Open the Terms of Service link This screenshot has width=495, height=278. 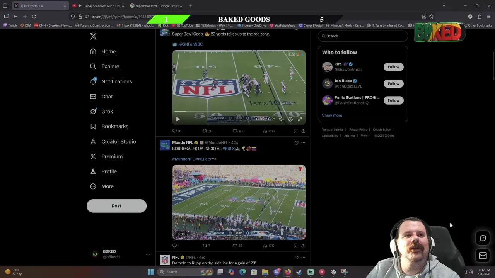tap(333, 129)
